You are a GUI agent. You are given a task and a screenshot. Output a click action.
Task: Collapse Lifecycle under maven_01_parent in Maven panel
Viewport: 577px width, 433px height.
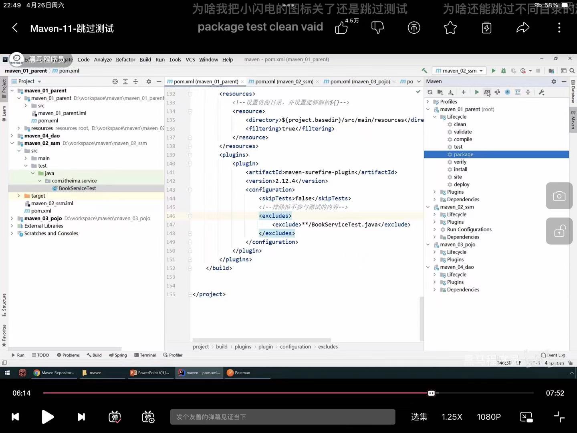point(435,117)
